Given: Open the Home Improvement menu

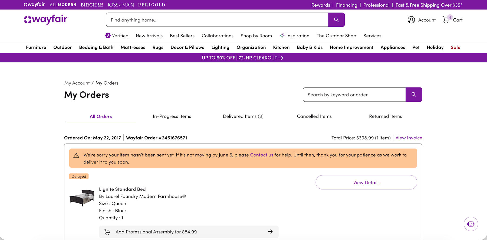Looking at the screenshot, I should tap(351, 47).
